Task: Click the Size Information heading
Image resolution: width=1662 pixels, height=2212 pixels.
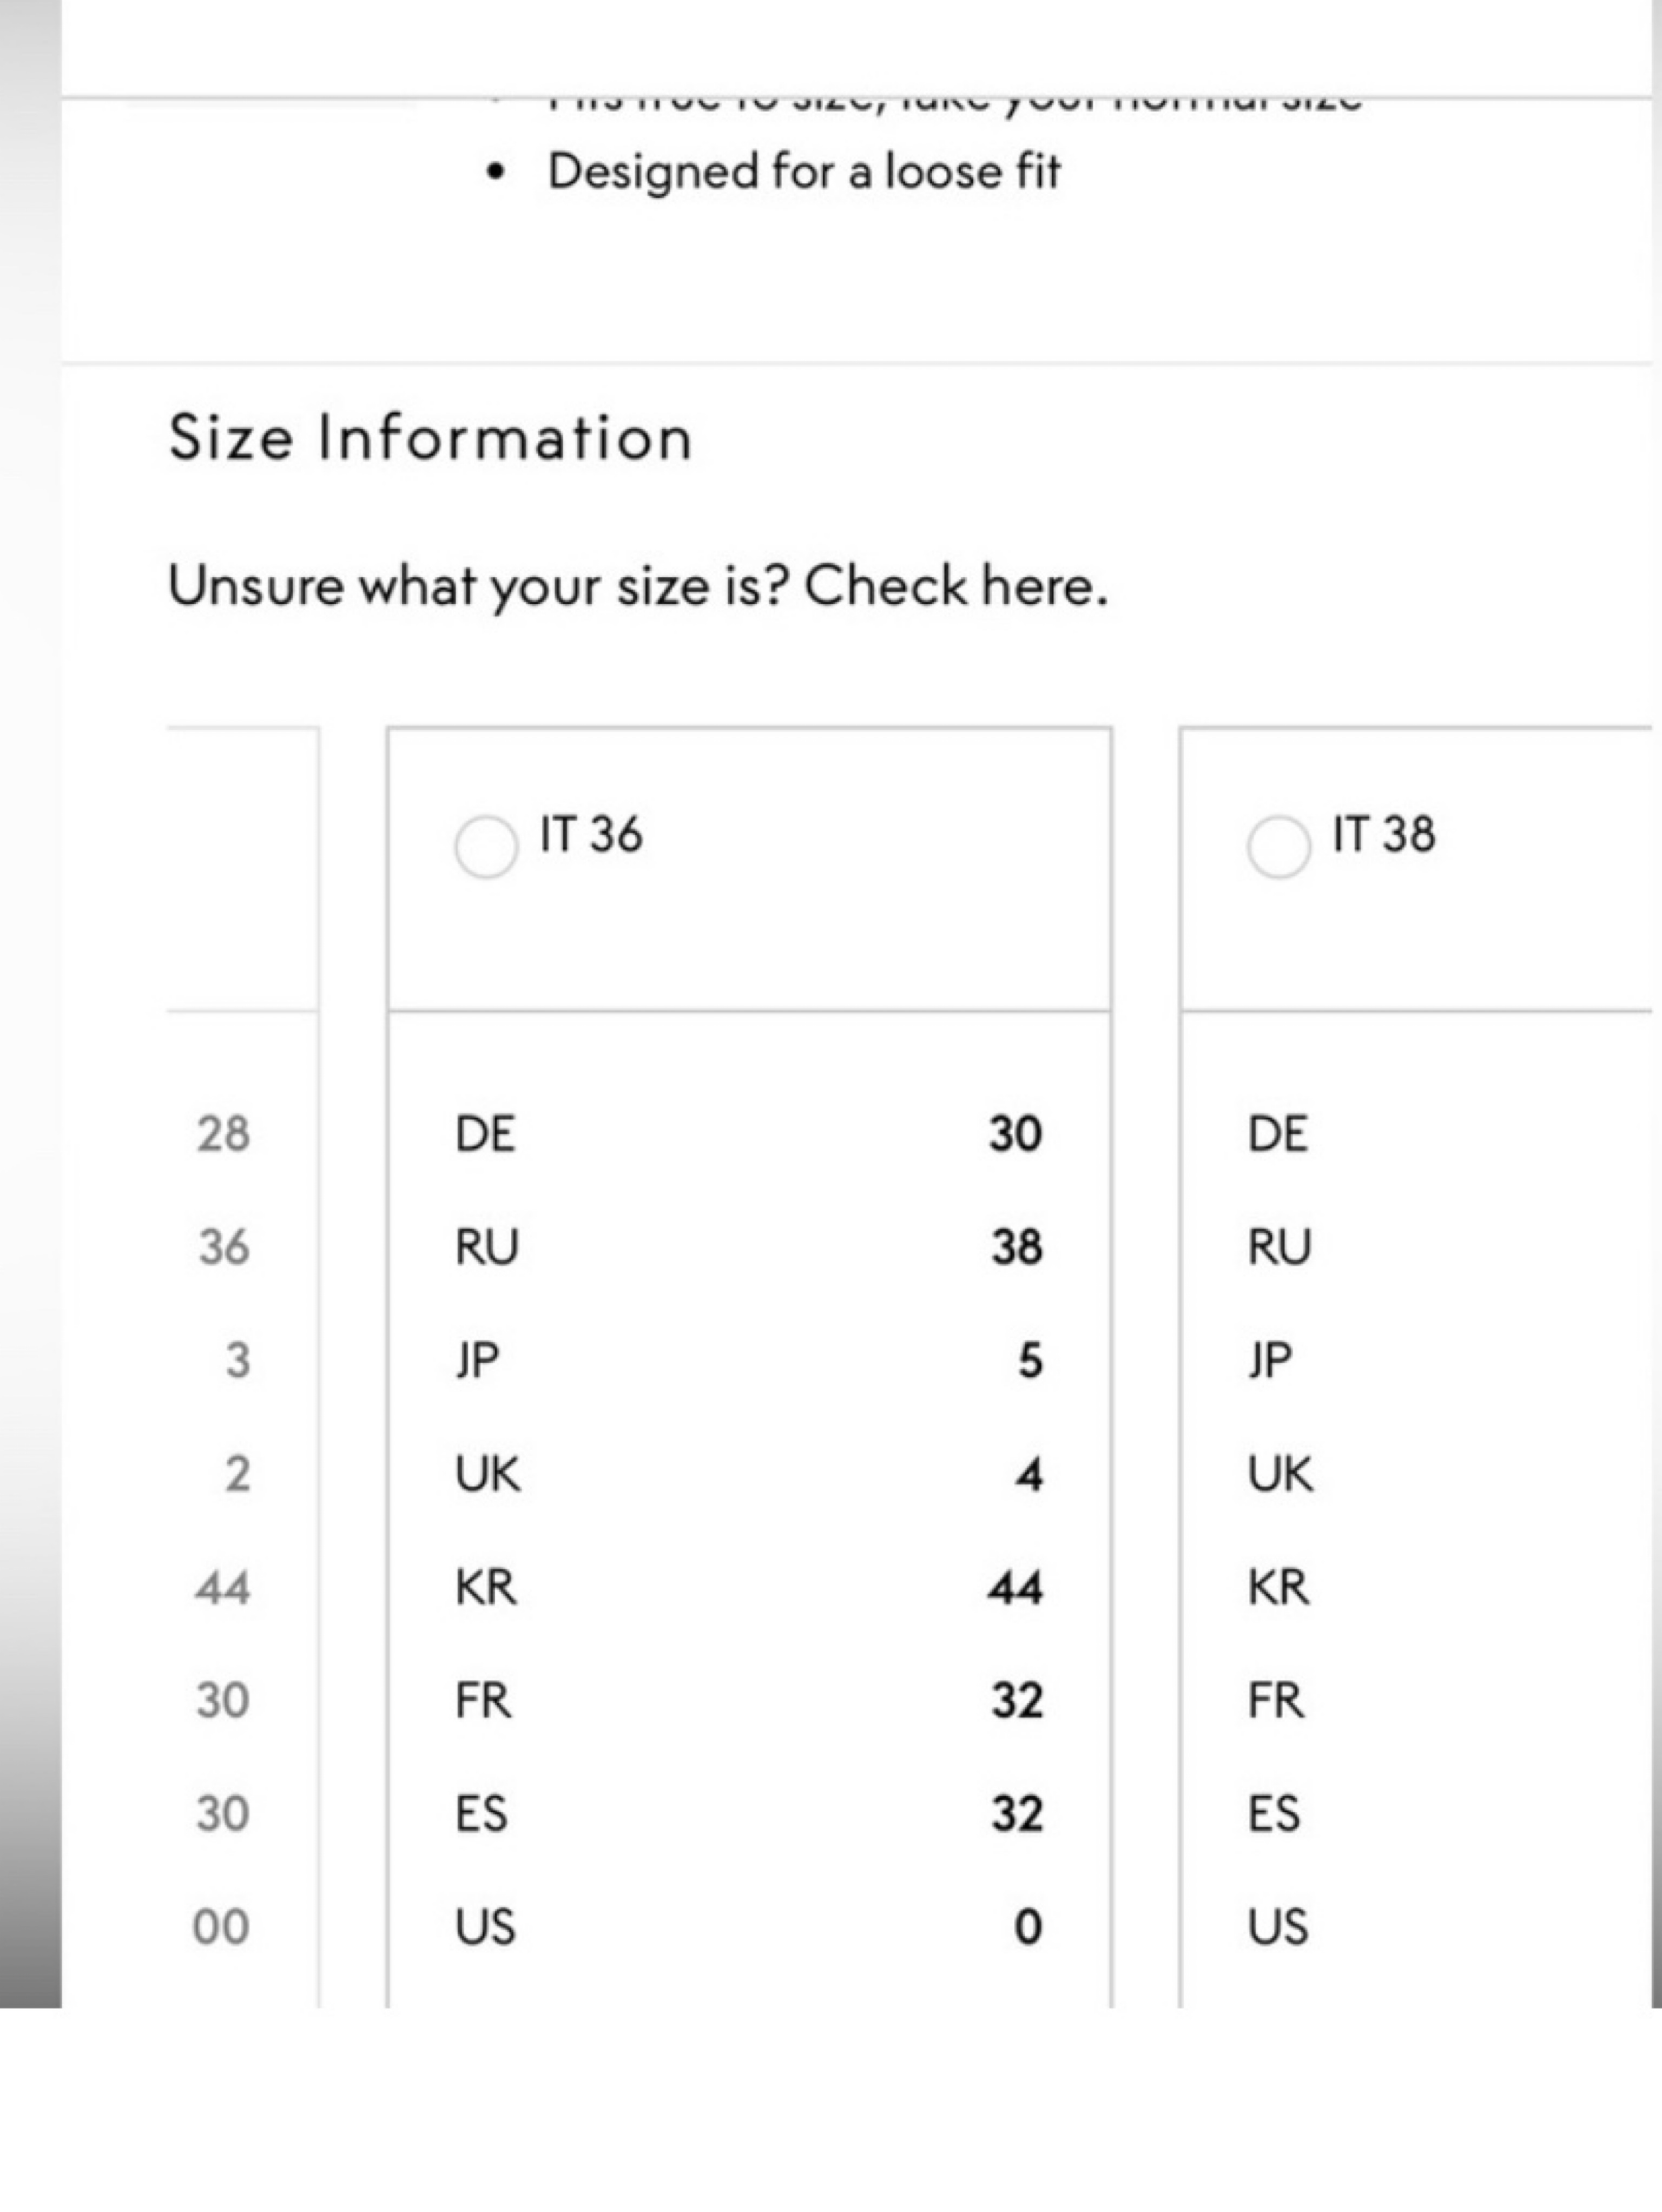Action: [430, 439]
